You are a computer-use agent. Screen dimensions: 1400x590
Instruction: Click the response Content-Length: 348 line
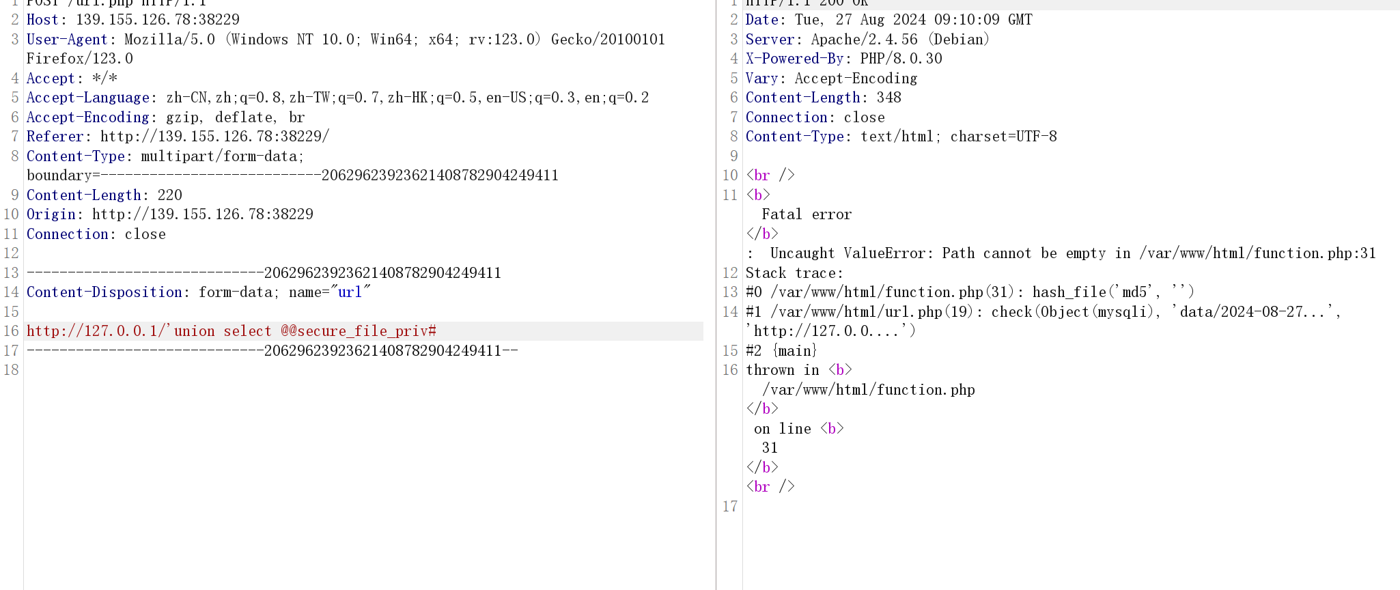[823, 98]
